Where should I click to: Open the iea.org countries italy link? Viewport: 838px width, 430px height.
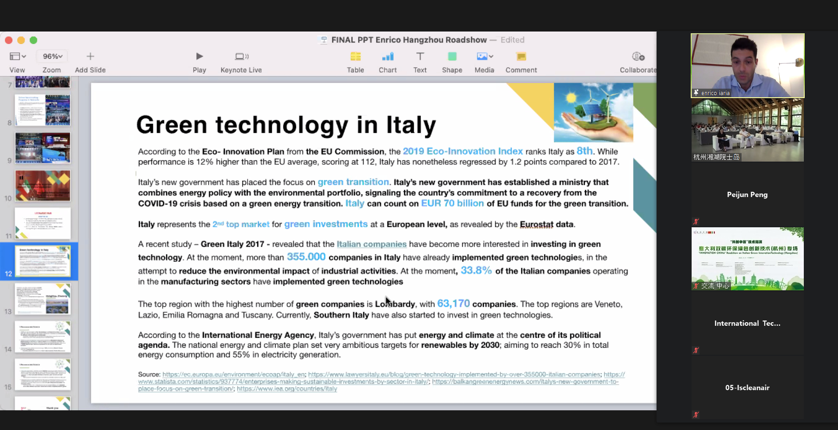[x=287, y=389]
